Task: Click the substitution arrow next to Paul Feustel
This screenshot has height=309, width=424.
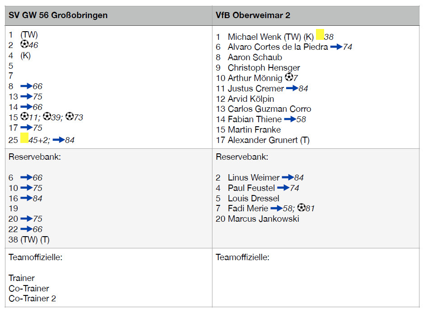Action: pyautogui.click(x=283, y=188)
